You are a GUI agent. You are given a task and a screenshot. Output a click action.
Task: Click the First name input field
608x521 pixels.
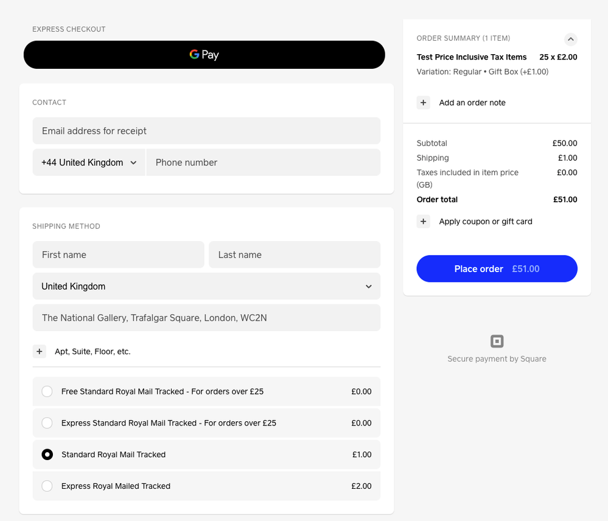pyautogui.click(x=118, y=254)
